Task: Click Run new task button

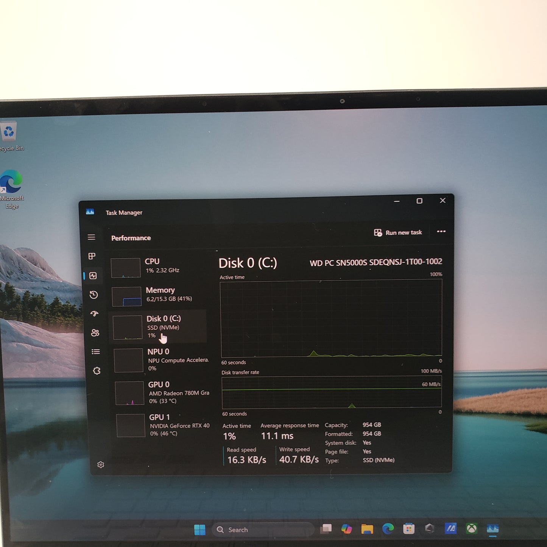Action: (398, 232)
